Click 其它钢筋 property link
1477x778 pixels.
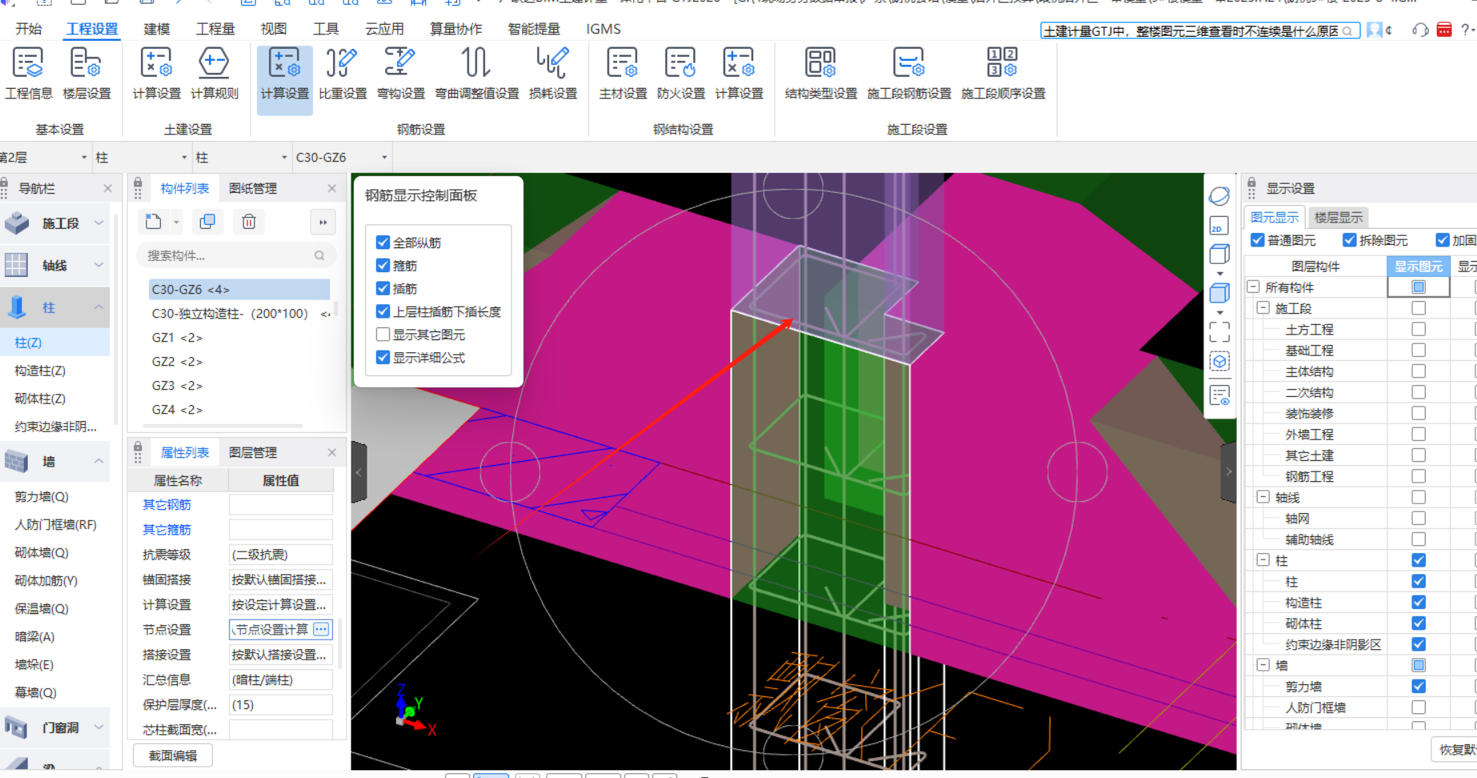[167, 504]
